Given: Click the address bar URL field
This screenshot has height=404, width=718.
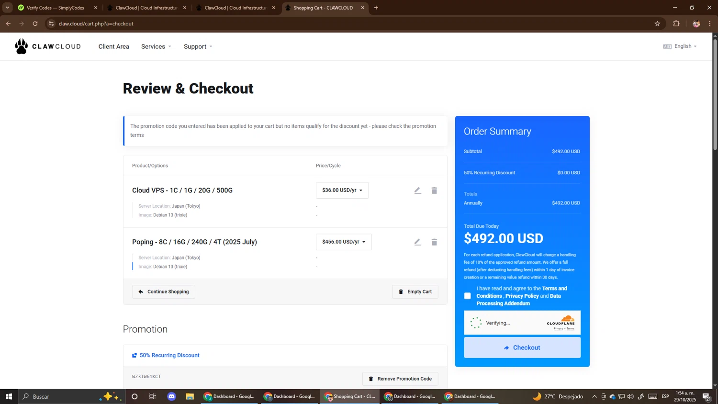Looking at the screenshot, I should tap(354, 23).
